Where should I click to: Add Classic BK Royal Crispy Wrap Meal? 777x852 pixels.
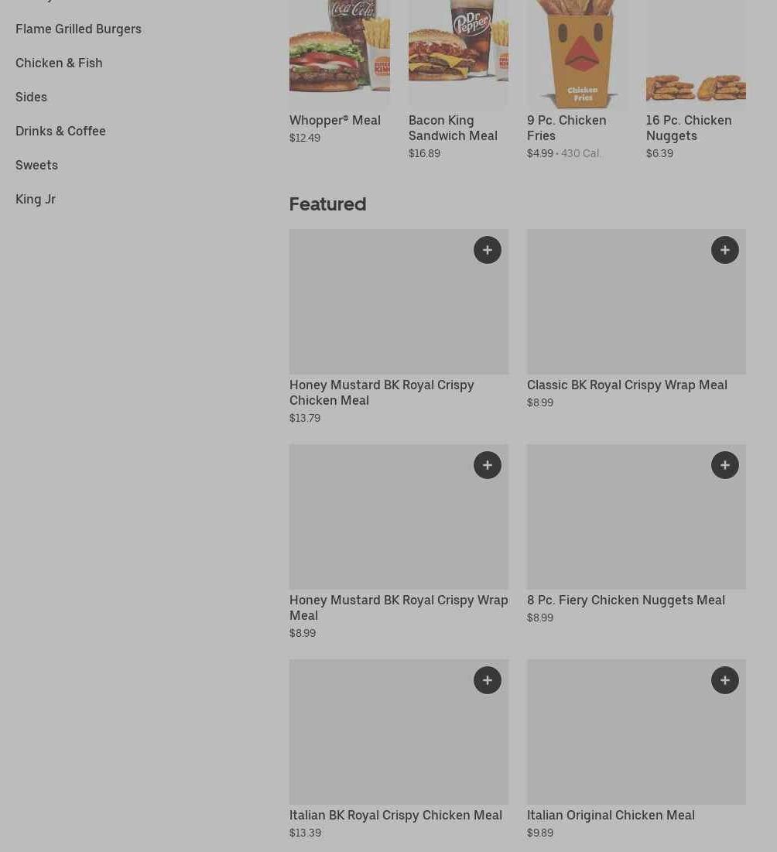[x=725, y=250]
